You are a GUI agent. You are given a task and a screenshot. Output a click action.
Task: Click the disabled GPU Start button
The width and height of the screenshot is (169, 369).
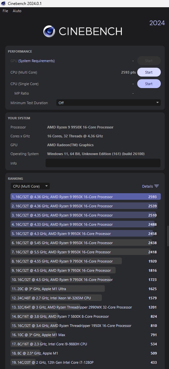tap(149, 61)
